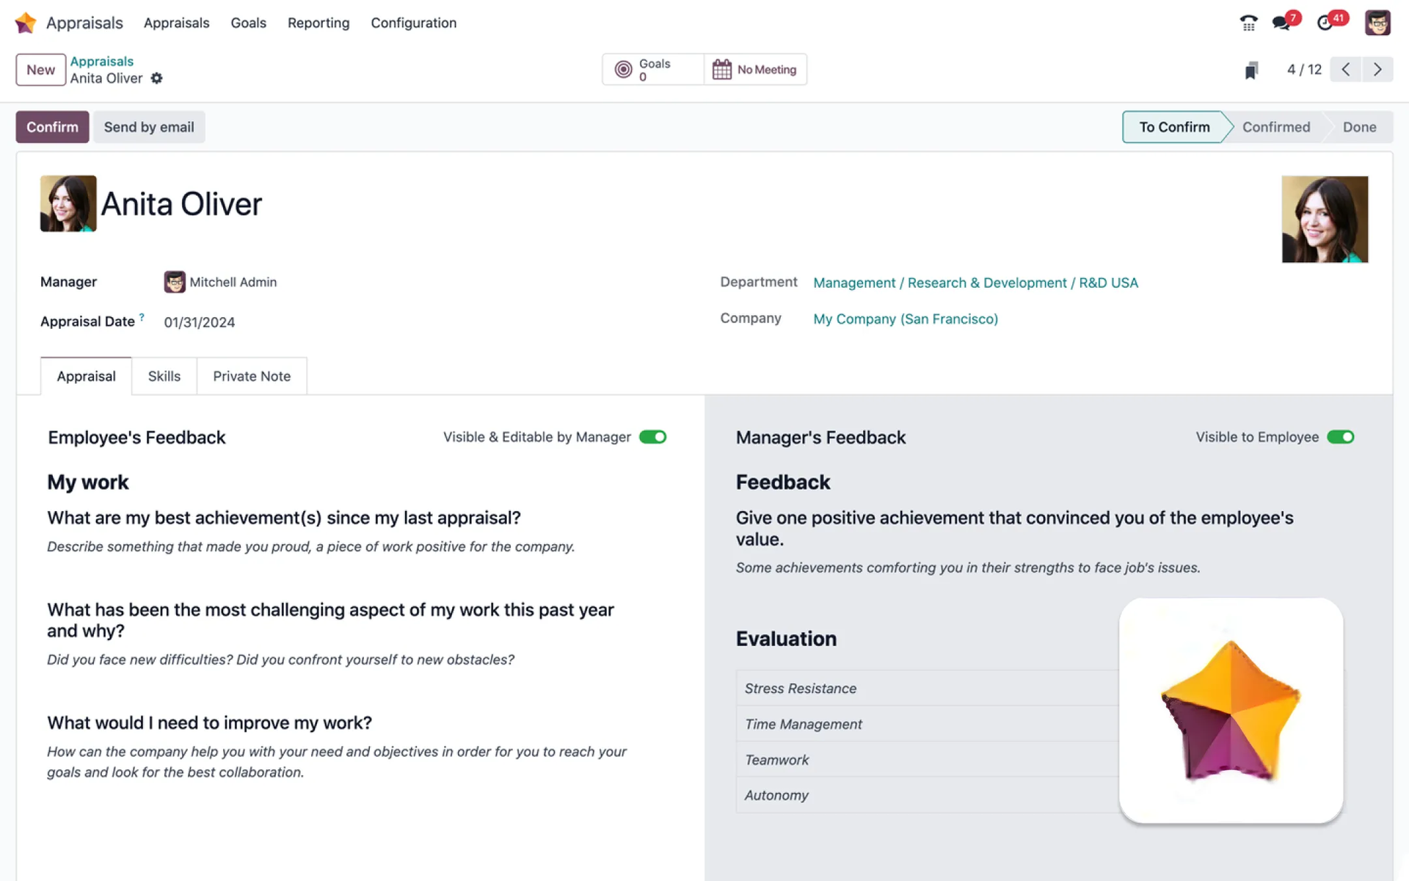The width and height of the screenshot is (1409, 881).
Task: Click the Manager's Feedback heading
Action: coord(820,438)
